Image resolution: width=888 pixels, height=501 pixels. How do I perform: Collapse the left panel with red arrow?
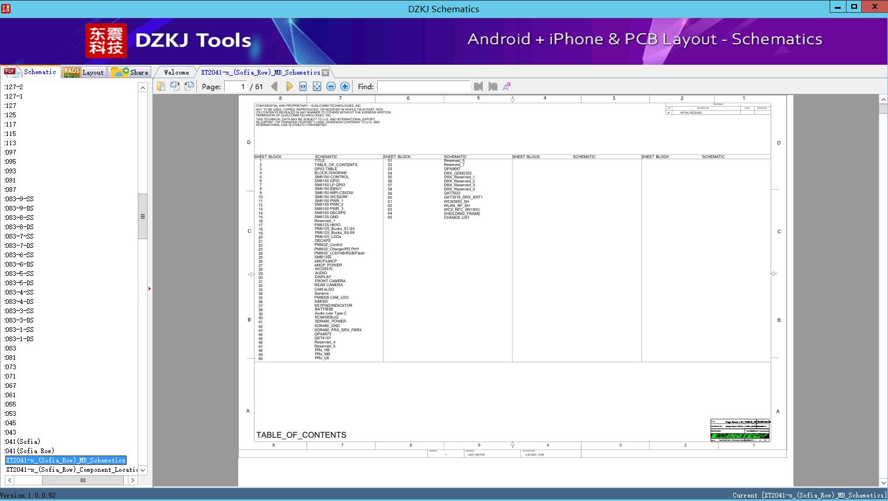149,289
